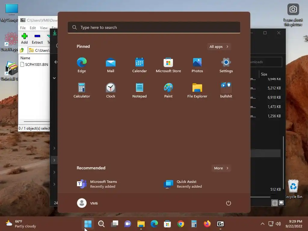This screenshot has height=231, width=308.
Task: Show All apps list
Action: pos(219,47)
